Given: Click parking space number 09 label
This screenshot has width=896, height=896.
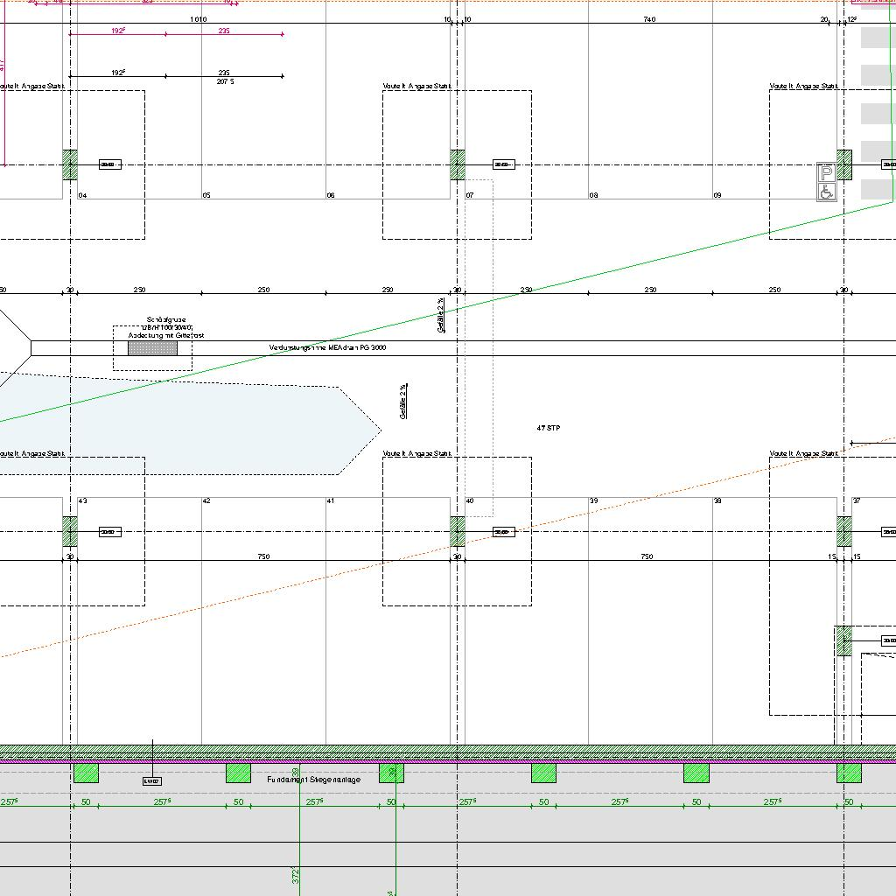Looking at the screenshot, I should [717, 196].
